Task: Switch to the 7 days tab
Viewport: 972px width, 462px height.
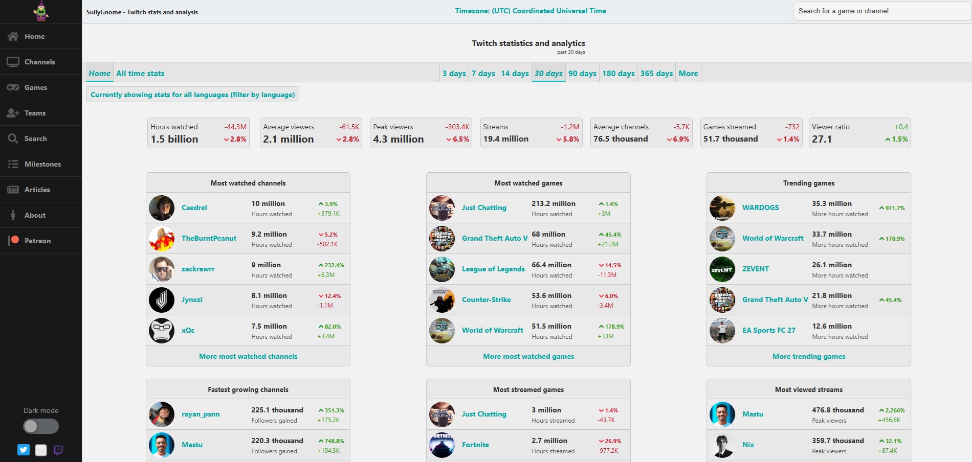Action: click(483, 73)
